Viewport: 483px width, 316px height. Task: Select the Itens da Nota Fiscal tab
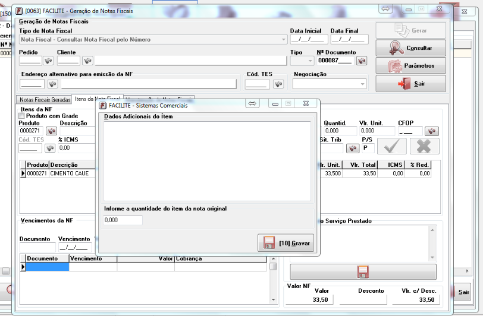97,99
